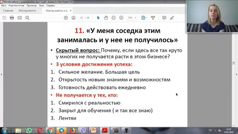Switch to the Инструменты tab
This screenshot has width=238, height=134.
[x=27, y=11]
